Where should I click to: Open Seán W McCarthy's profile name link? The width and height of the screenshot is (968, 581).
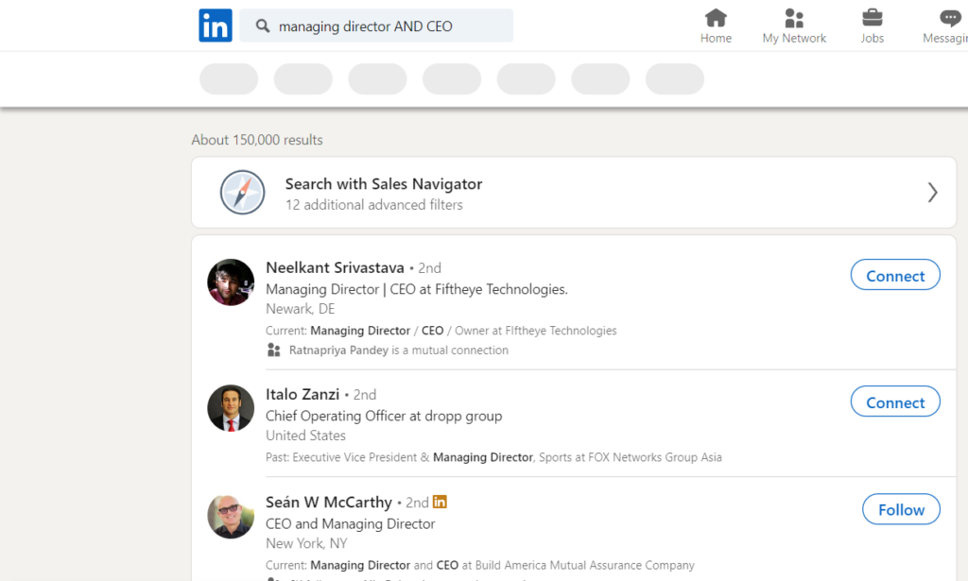[x=328, y=502]
